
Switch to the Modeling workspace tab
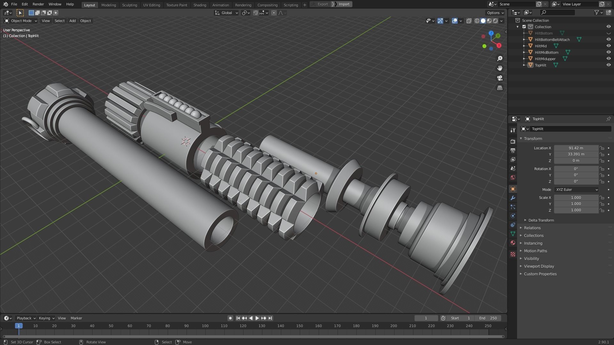click(x=108, y=5)
